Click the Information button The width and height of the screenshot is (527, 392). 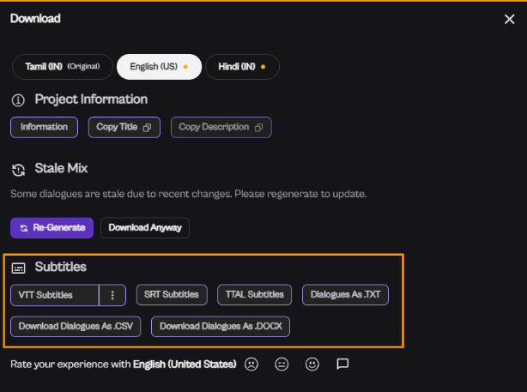pyautogui.click(x=45, y=128)
